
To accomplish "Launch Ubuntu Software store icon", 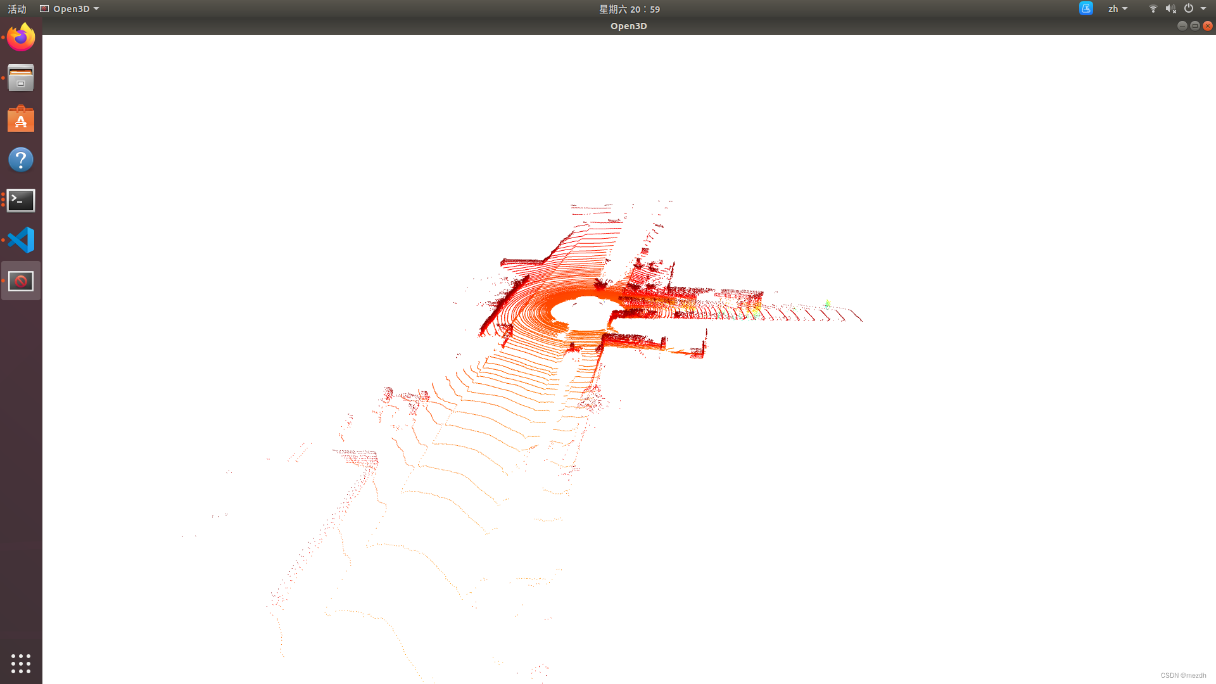I will [21, 119].
